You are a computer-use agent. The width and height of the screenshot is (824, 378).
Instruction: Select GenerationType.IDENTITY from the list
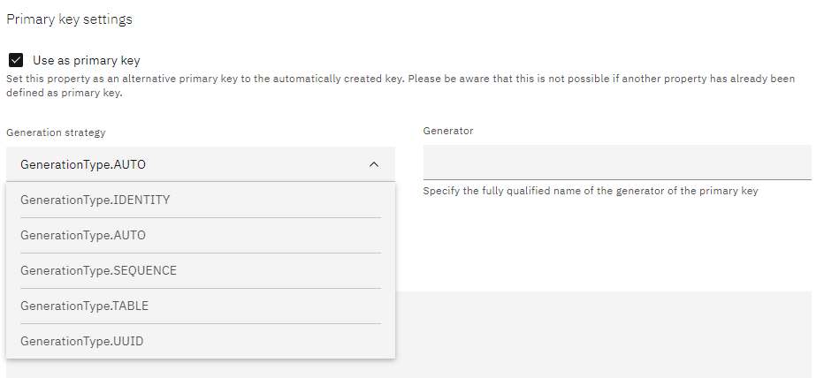tap(95, 200)
